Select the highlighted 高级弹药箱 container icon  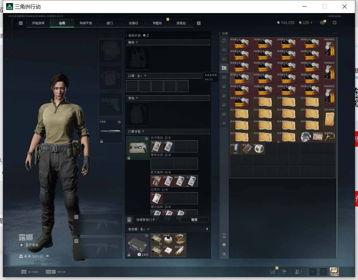pyautogui.click(x=224, y=68)
